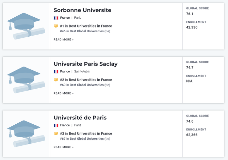Click the gold badge icon beside #1 ranking
This screenshot has height=160, width=228.
[56, 26]
